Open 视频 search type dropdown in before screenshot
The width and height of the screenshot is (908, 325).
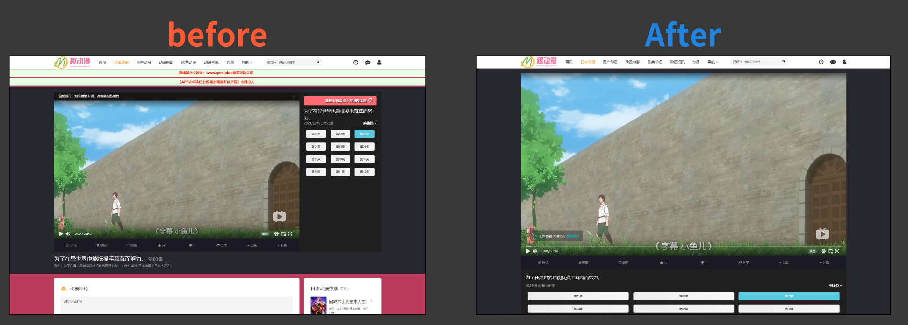pos(272,62)
